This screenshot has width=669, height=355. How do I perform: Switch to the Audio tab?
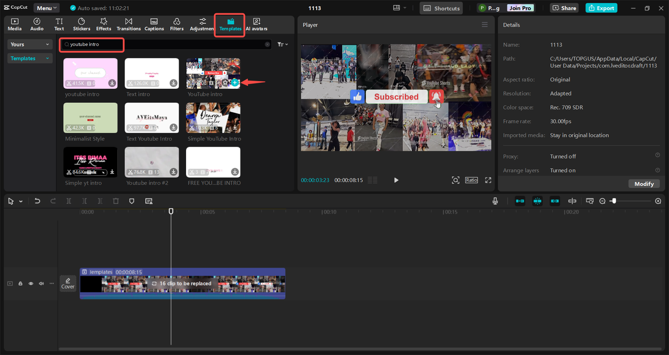tap(37, 24)
